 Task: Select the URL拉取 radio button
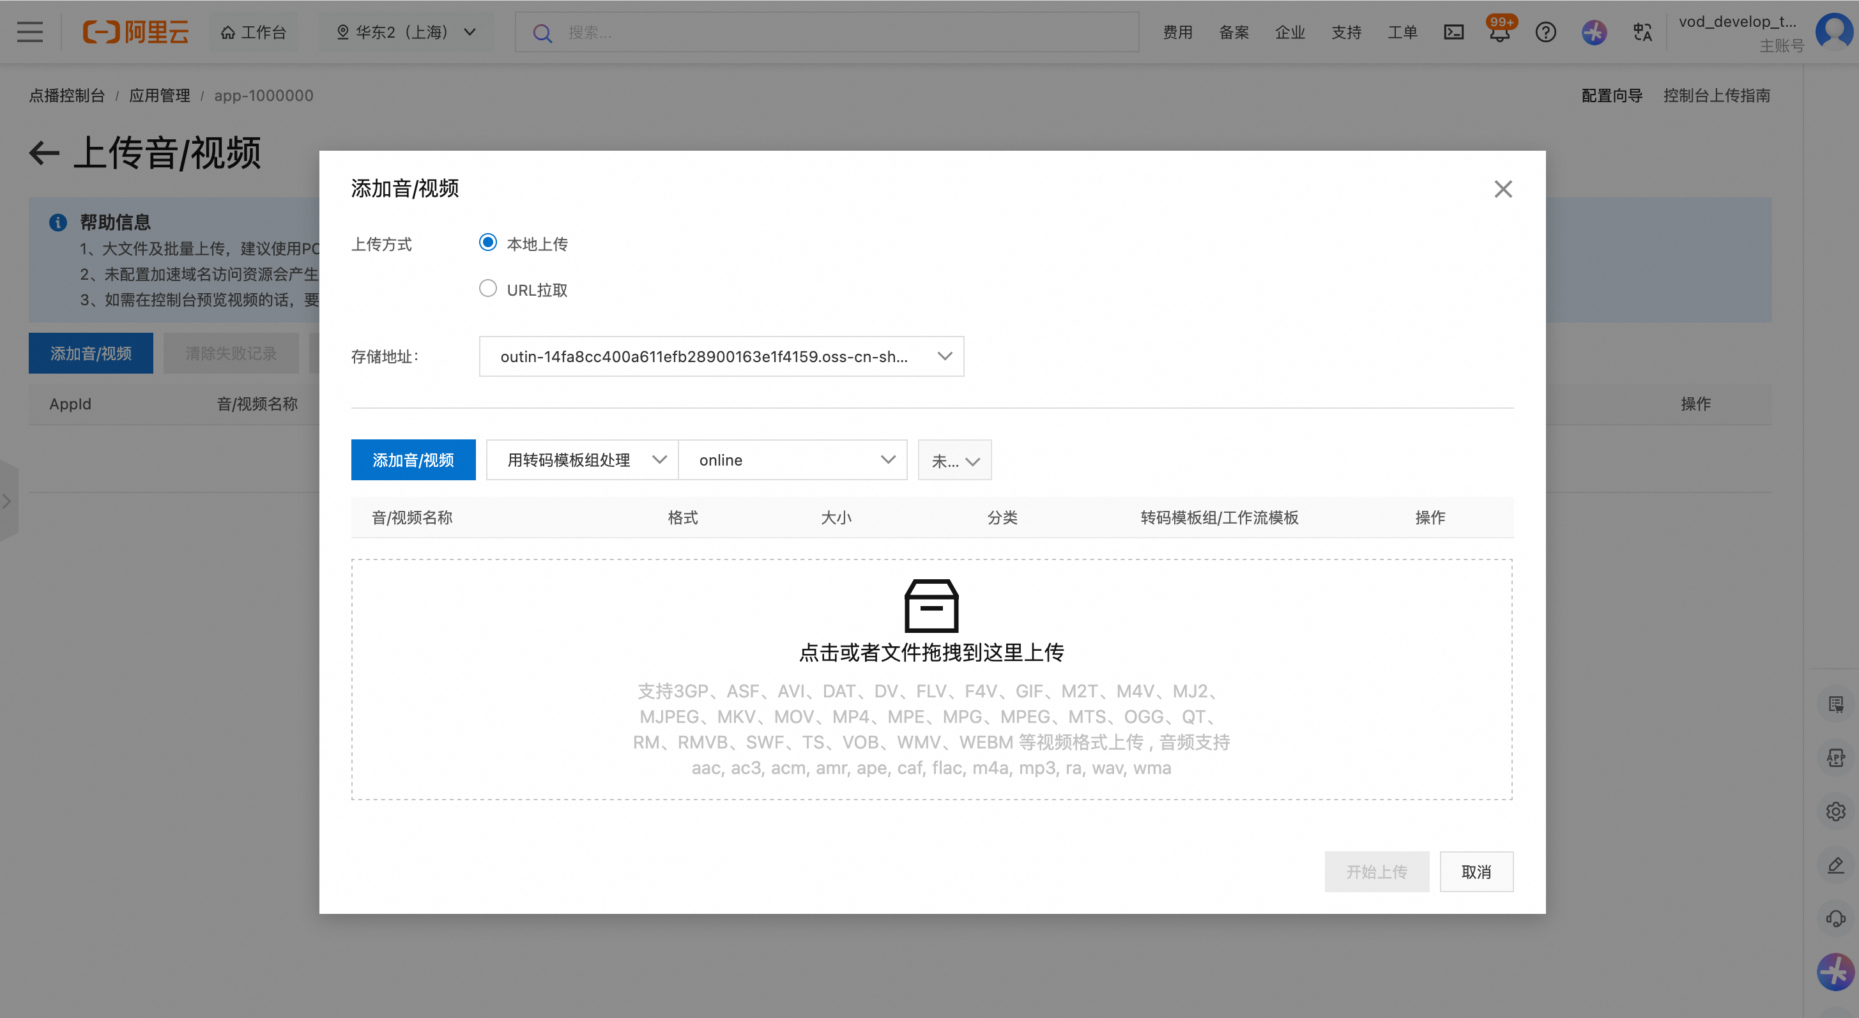click(x=488, y=289)
